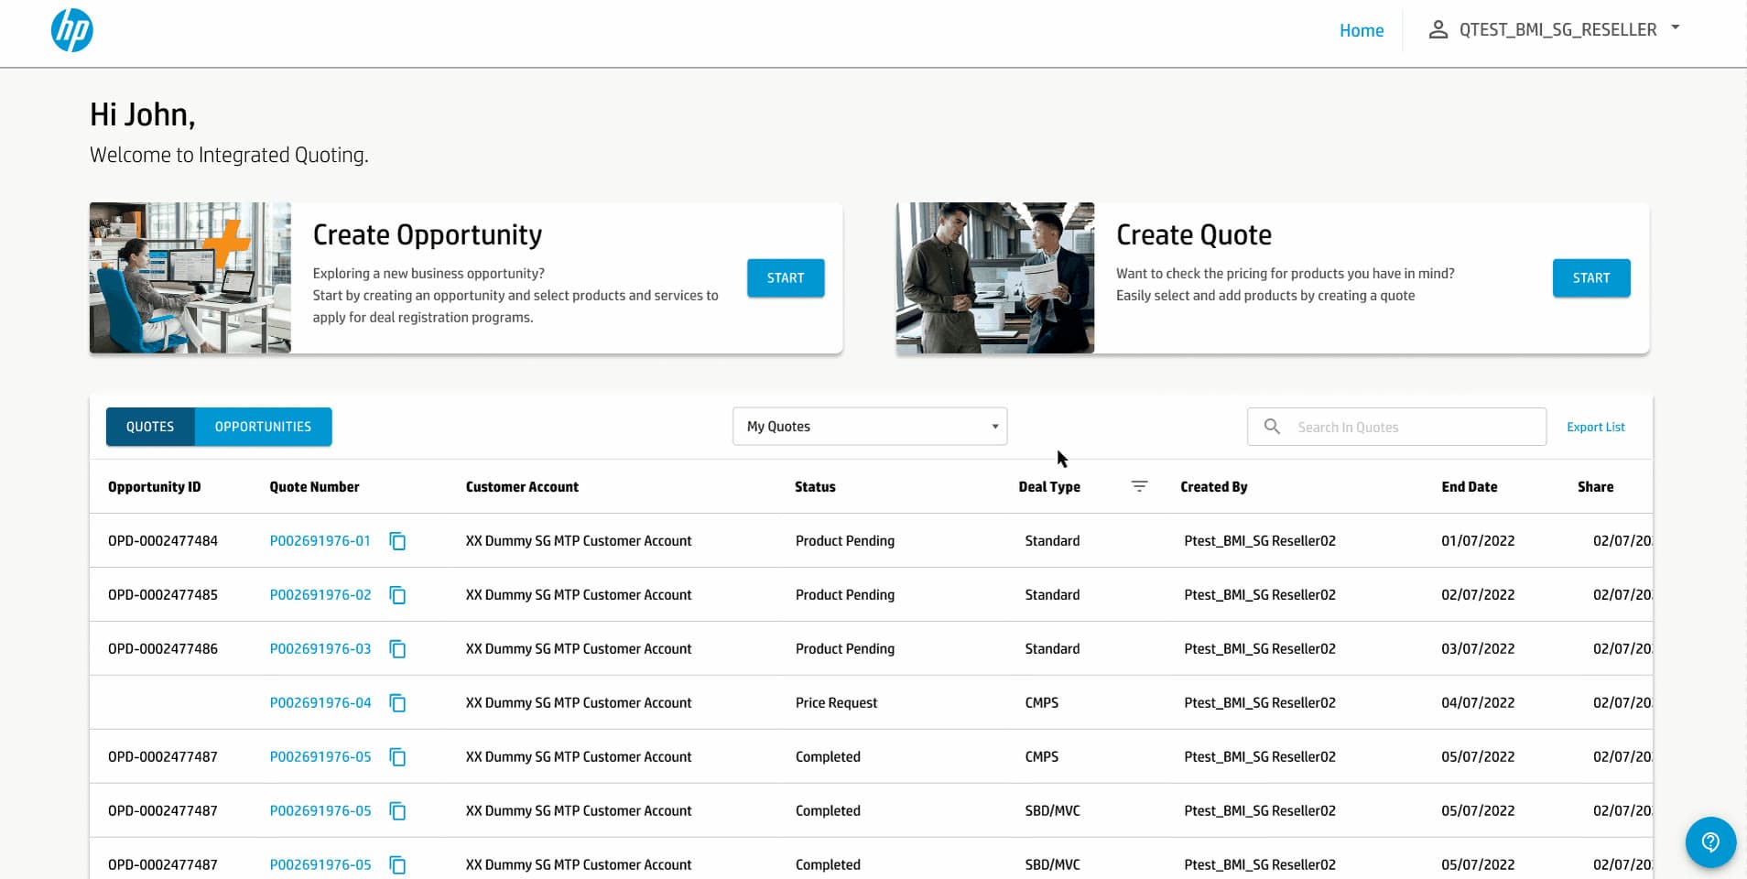The height and width of the screenshot is (879, 1747).
Task: Copy quote P002691976-02 via copy icon
Action: (x=397, y=595)
